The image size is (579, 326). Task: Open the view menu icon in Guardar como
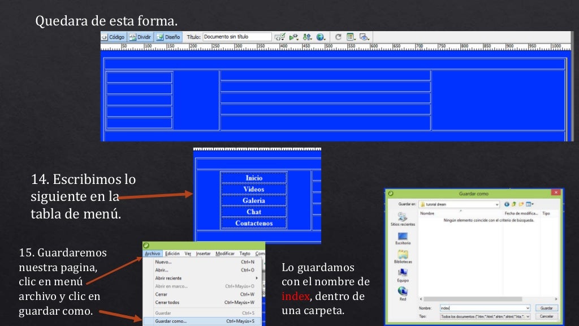pyautogui.click(x=529, y=204)
